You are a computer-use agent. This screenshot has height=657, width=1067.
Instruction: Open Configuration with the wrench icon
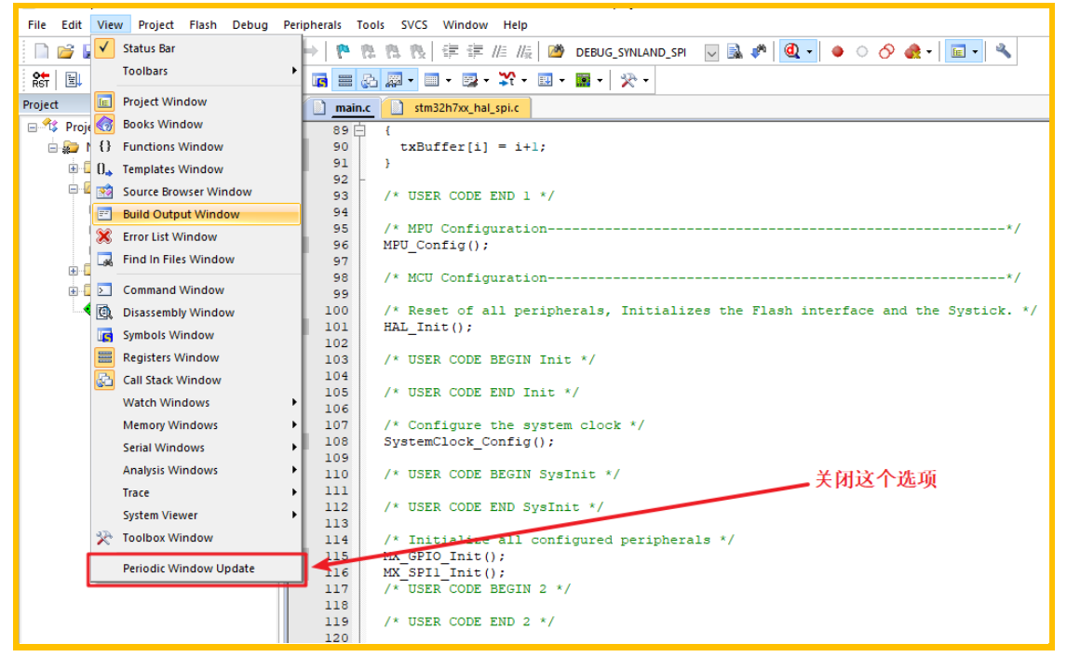tap(1003, 51)
